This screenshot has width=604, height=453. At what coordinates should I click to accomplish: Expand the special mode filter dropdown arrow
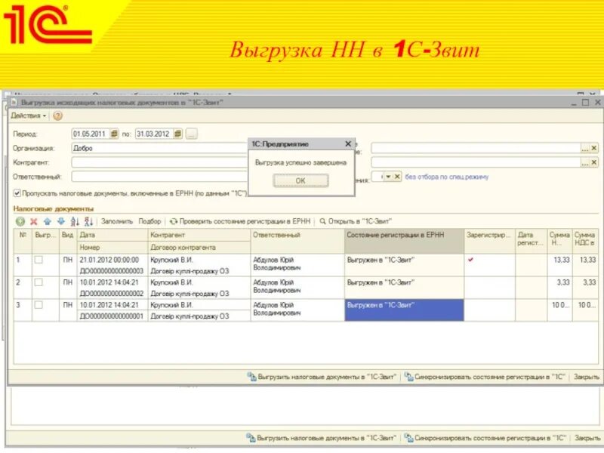(388, 177)
